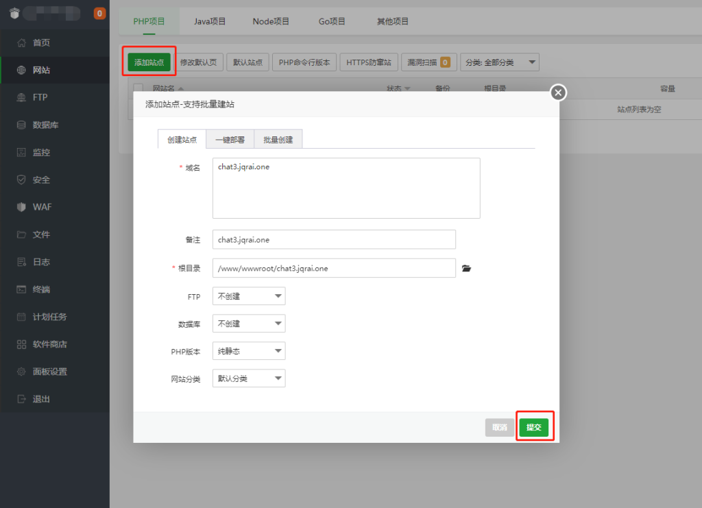Click the files folder icon in sidebar

pyautogui.click(x=21, y=234)
